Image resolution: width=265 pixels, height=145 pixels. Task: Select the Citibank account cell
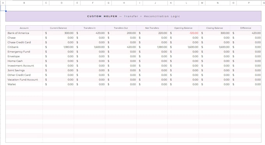point(24,47)
